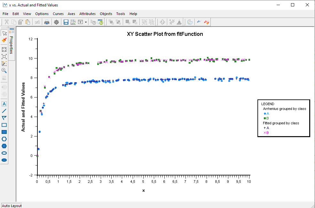The height and width of the screenshot is (208, 315).
Task: Open the View menu
Action: pos(27,14)
